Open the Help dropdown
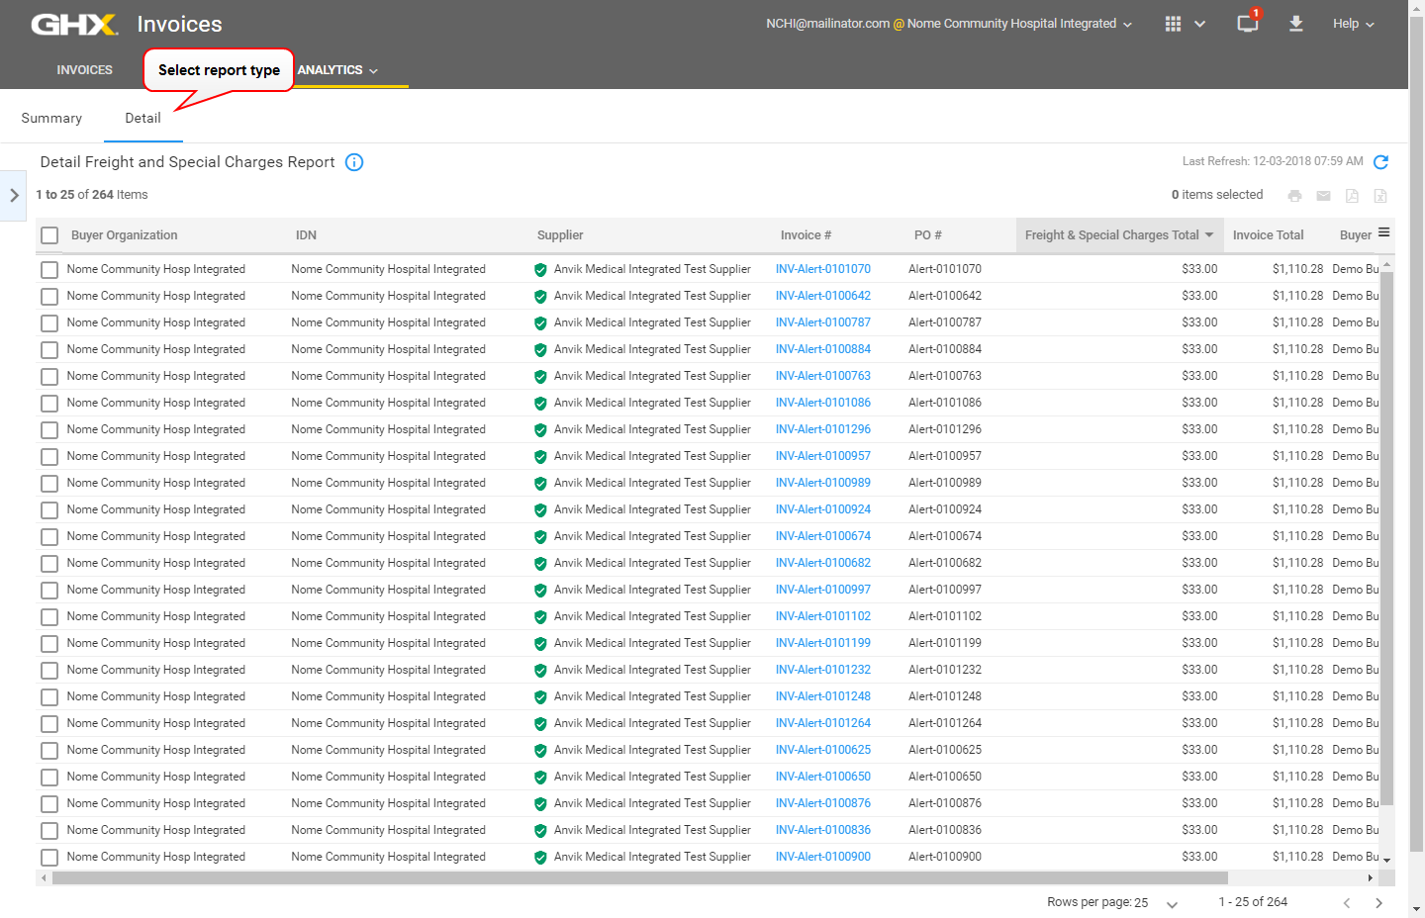1425x918 pixels. pyautogui.click(x=1353, y=24)
